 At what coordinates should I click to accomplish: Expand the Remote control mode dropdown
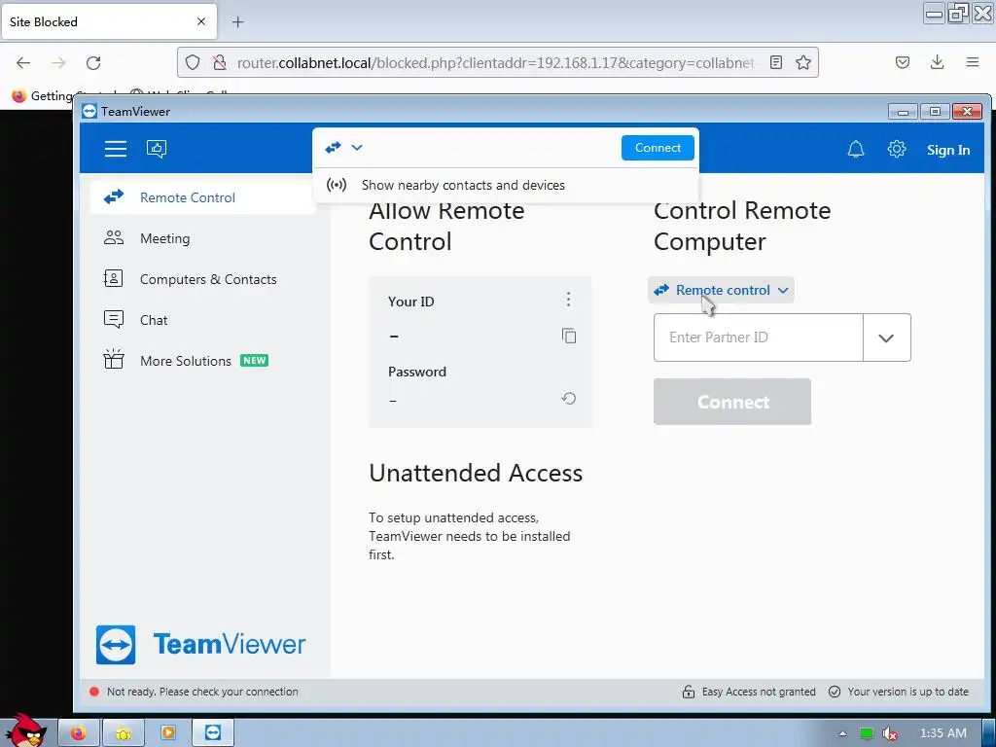click(x=721, y=290)
